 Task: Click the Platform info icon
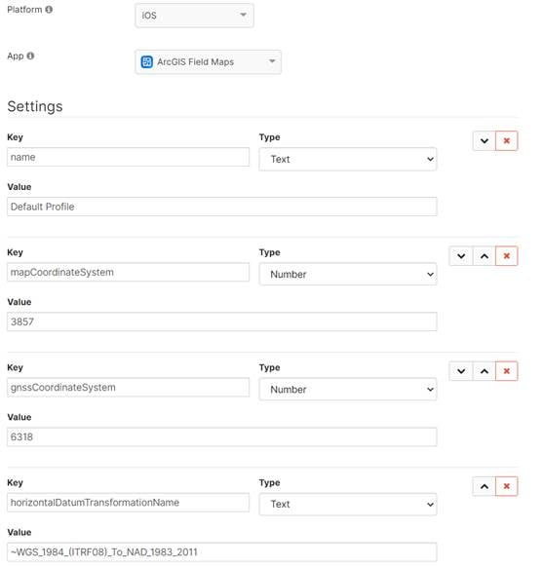(x=49, y=10)
